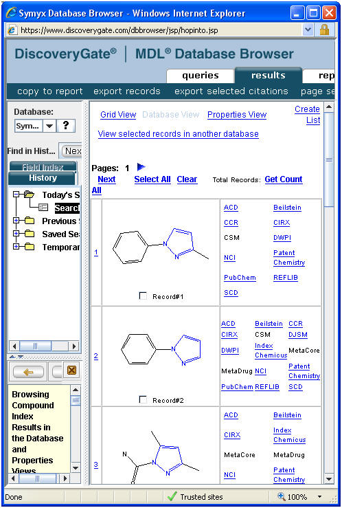Click the History tree scroll right arrow

[x=74, y=346]
